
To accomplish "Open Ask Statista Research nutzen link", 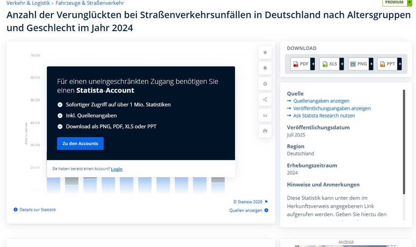I will coord(324,116).
